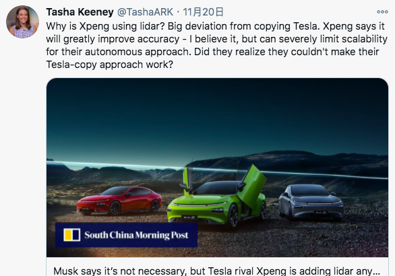Click the light streak across the photo

coord(216,170)
